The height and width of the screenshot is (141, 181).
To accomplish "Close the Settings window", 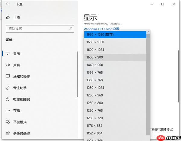I will tap(173, 4).
